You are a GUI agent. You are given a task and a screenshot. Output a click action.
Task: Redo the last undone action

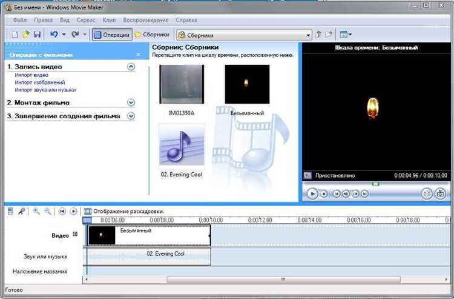[x=75, y=35]
